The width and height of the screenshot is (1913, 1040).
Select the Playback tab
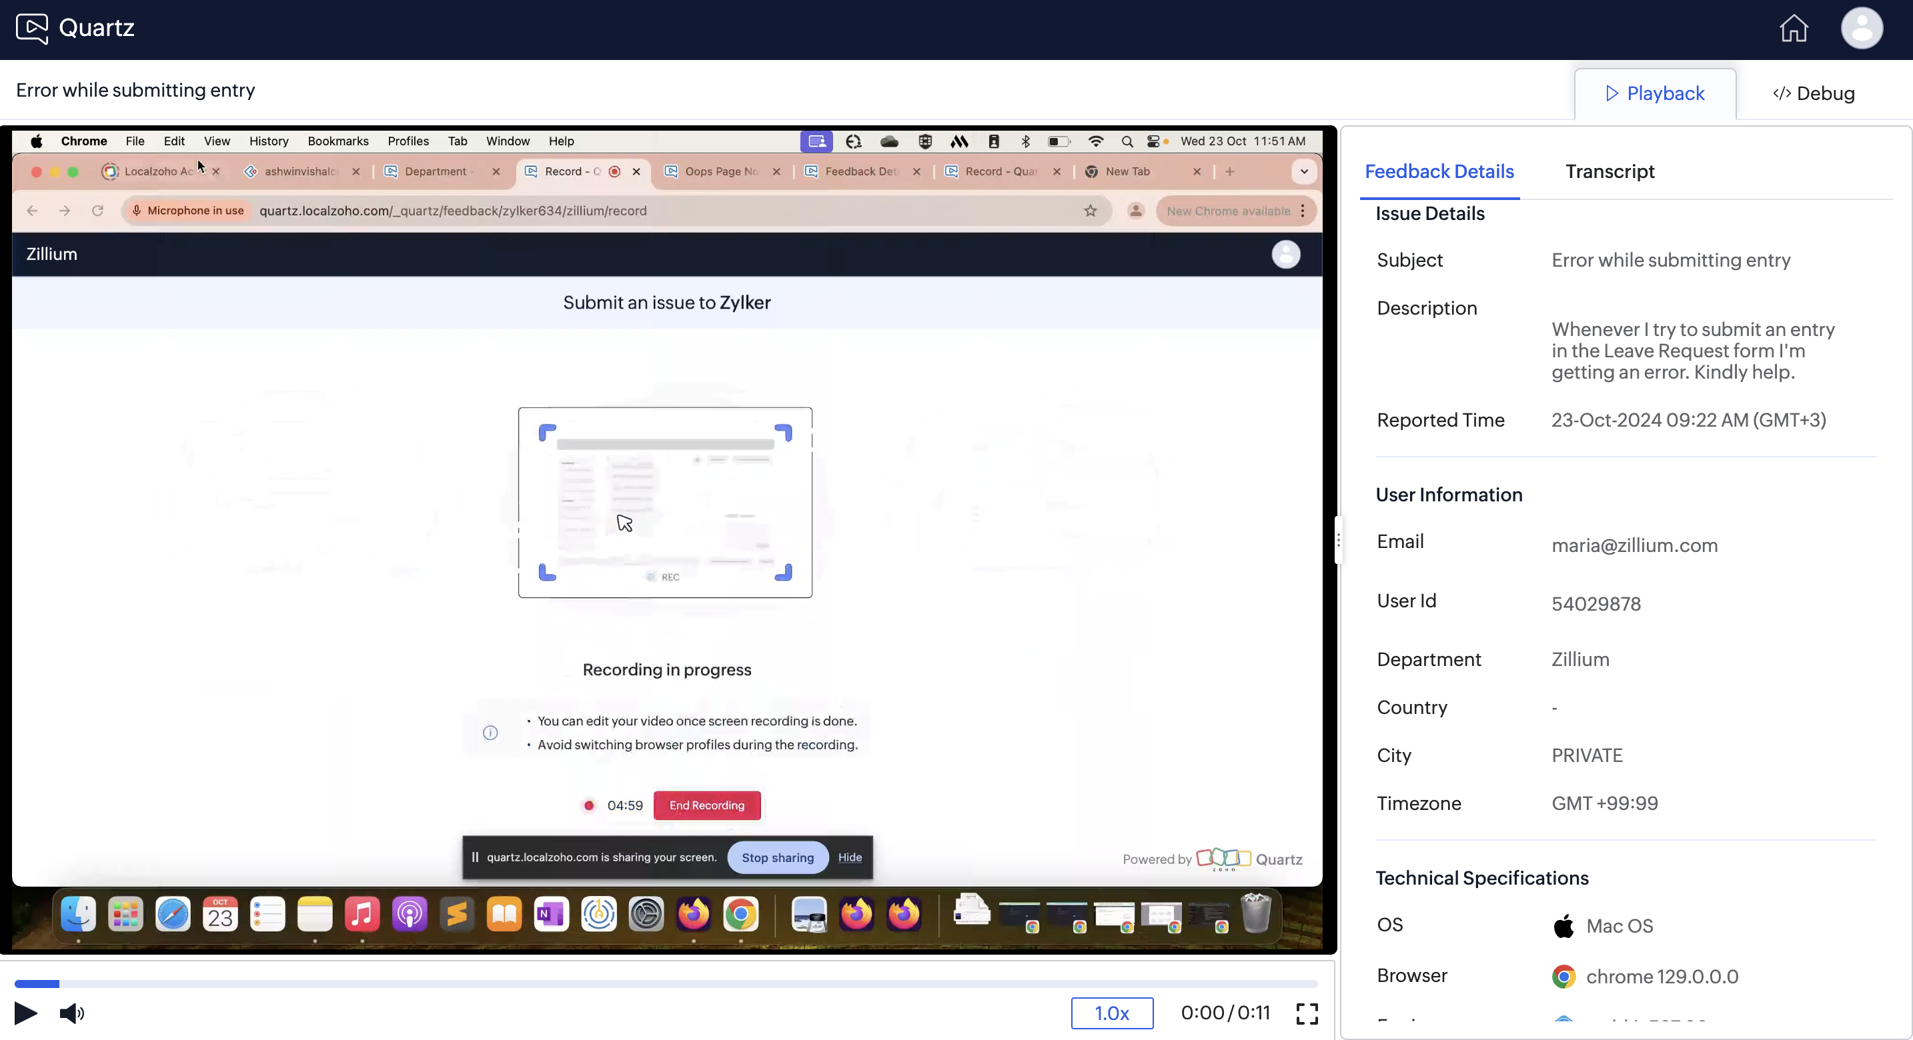1655,93
